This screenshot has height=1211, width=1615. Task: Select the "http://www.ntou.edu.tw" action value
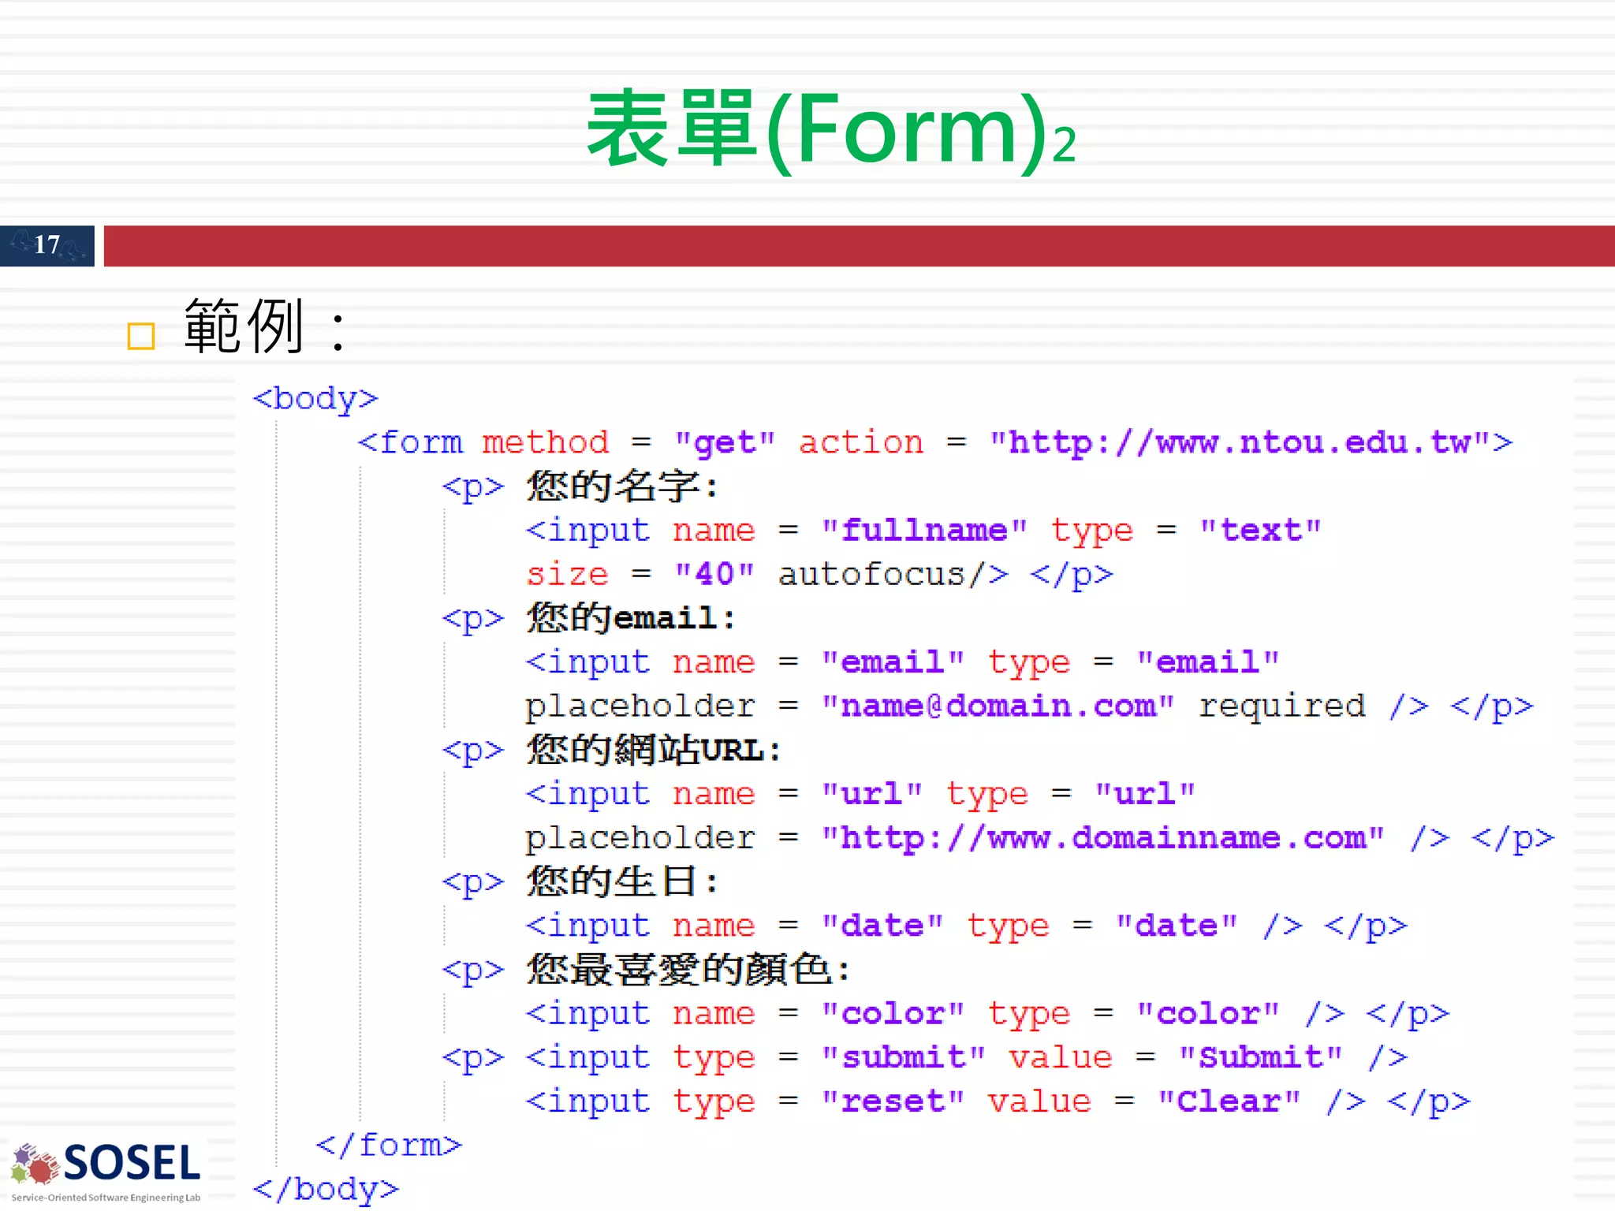[1240, 442]
